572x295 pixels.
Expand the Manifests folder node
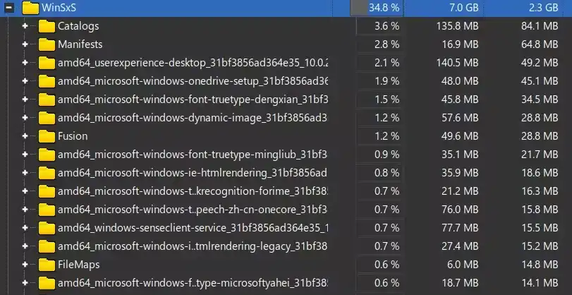(25, 44)
